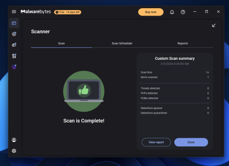Click the Malwarebytes logo
The width and height of the screenshot is (229, 166).
click(36, 12)
